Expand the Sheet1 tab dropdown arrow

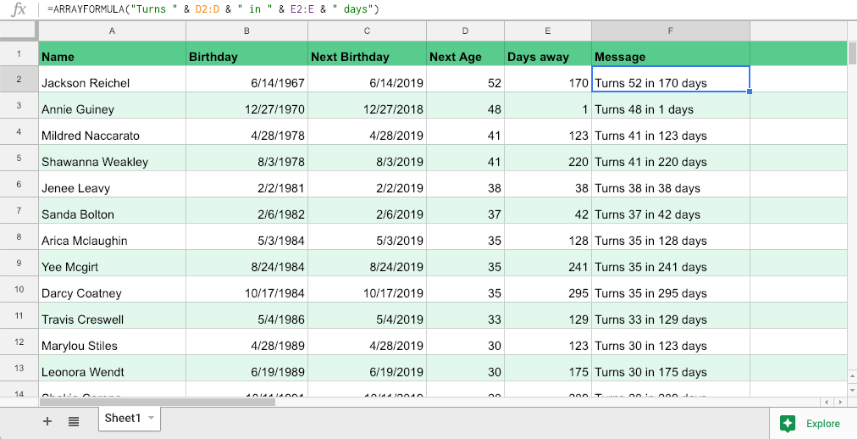point(151,418)
